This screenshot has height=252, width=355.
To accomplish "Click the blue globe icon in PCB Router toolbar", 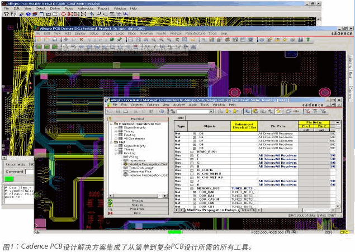I will tap(29, 14).
